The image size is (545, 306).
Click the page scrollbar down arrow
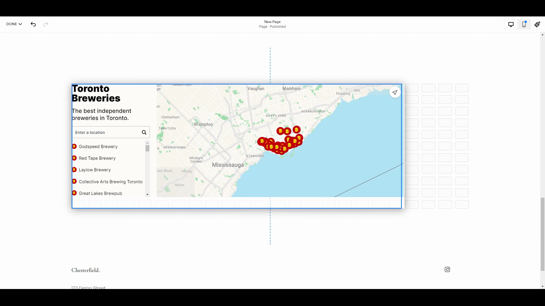click(x=542, y=286)
